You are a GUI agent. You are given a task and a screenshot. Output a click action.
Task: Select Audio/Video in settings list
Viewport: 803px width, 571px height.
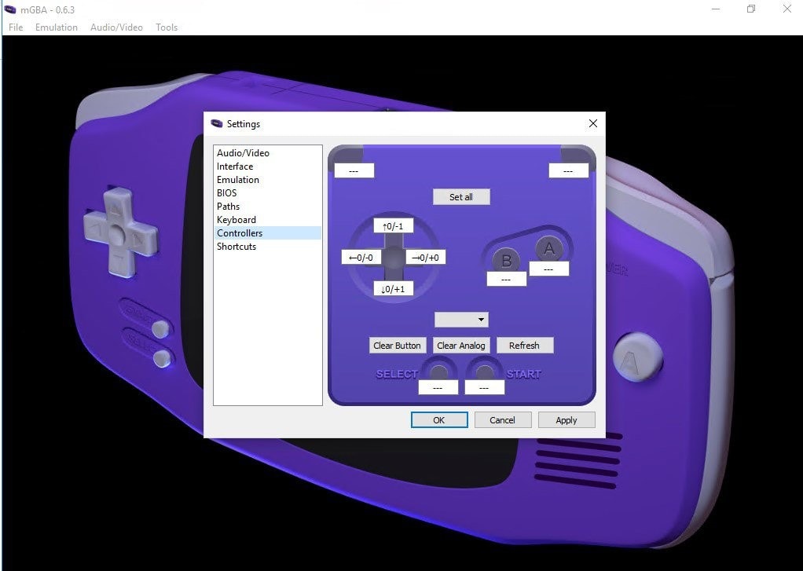tap(267, 152)
